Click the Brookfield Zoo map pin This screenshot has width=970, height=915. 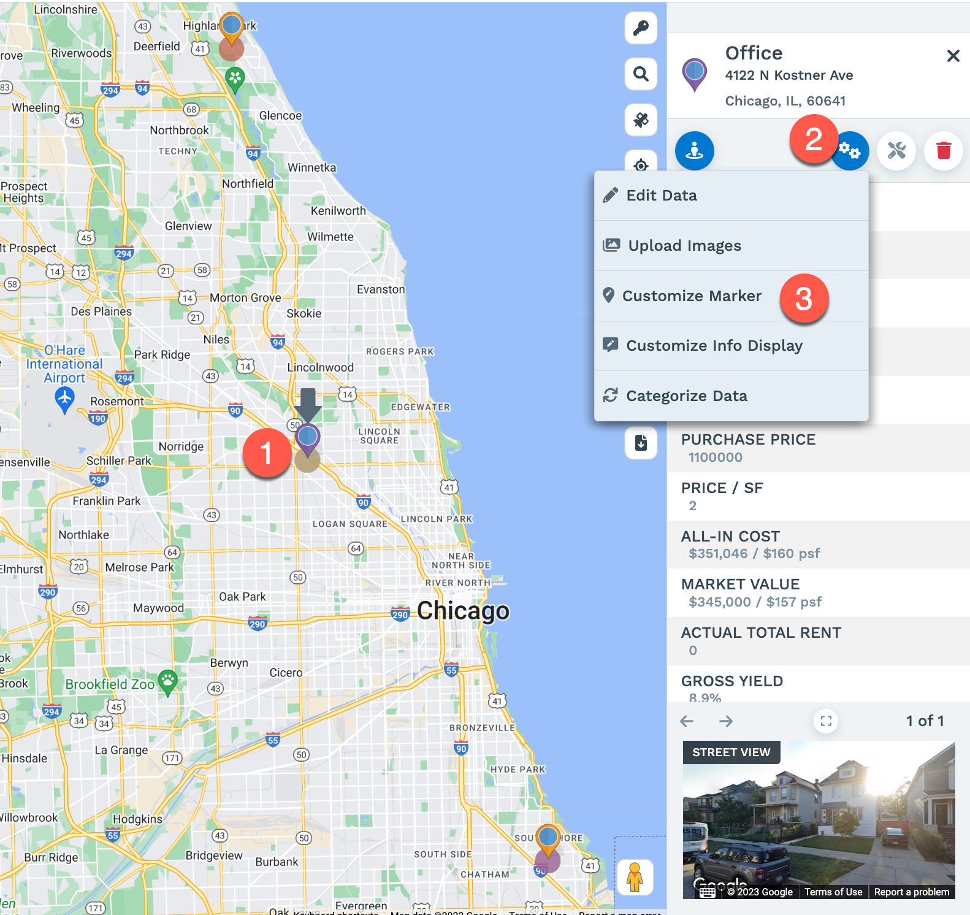[167, 682]
